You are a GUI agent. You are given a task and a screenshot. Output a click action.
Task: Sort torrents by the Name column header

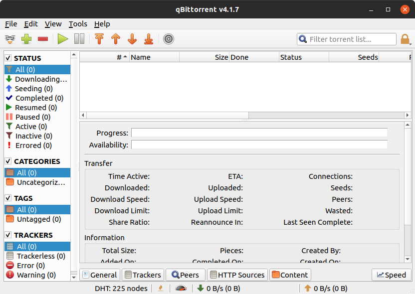(154, 57)
